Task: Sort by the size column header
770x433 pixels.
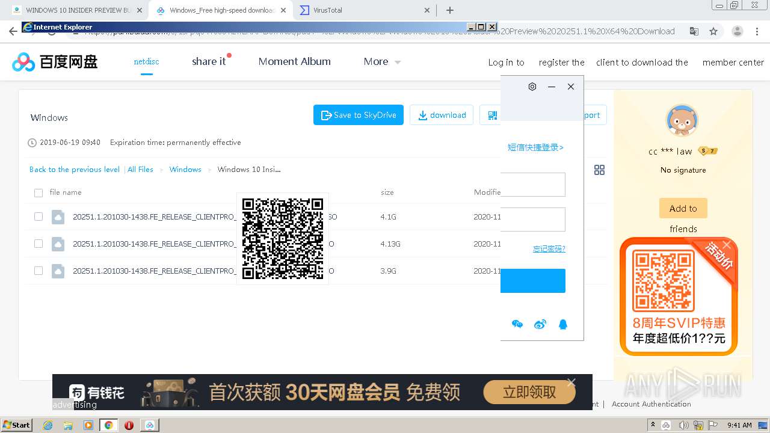Action: click(387, 192)
